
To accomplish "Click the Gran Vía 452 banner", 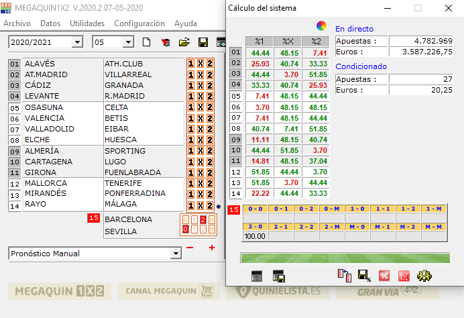I will pyautogui.click(x=388, y=292).
